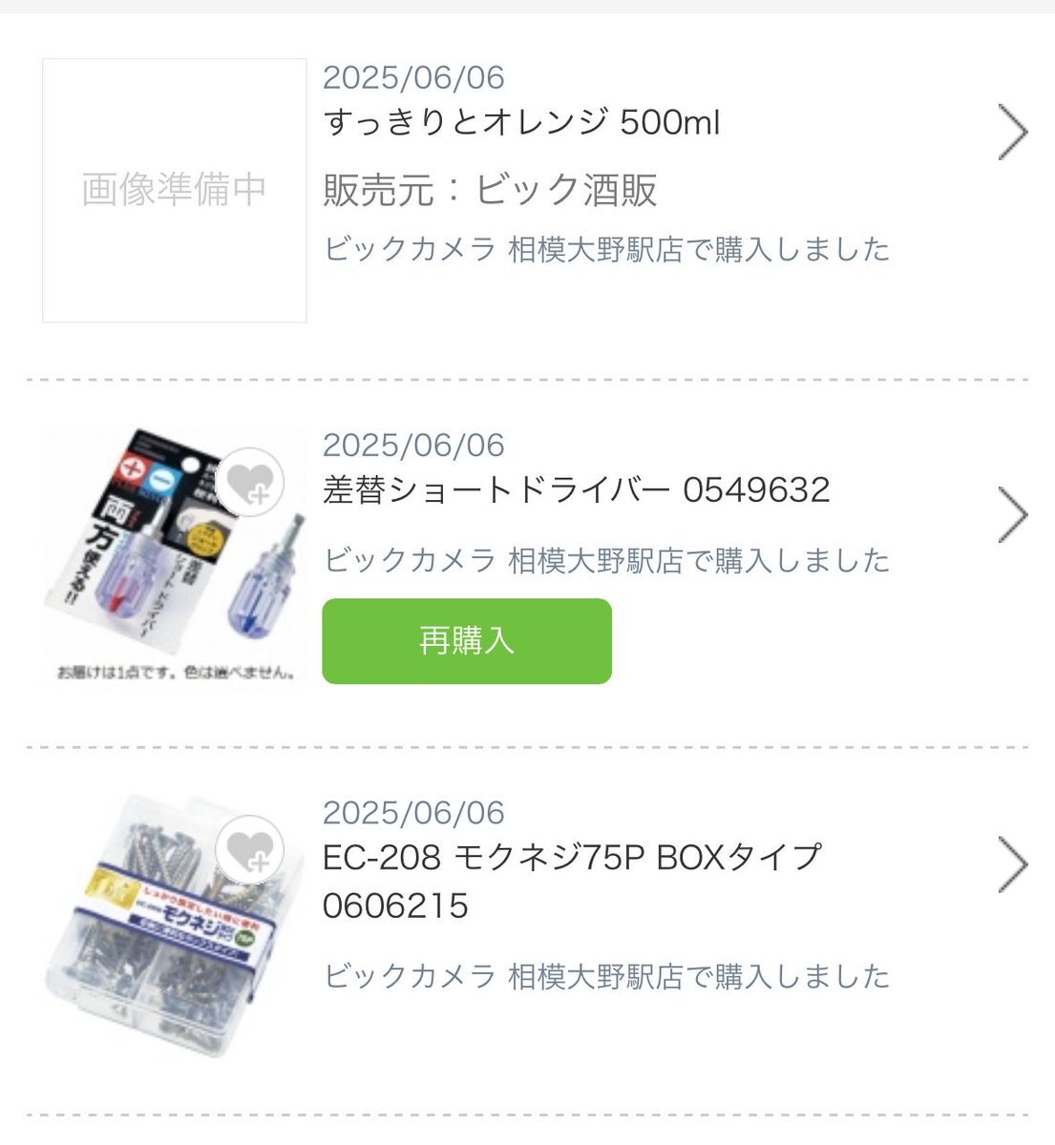Open the EC-208 モクネジ entry arrow
Viewport: 1055px width, 1145px height.
[x=1013, y=864]
